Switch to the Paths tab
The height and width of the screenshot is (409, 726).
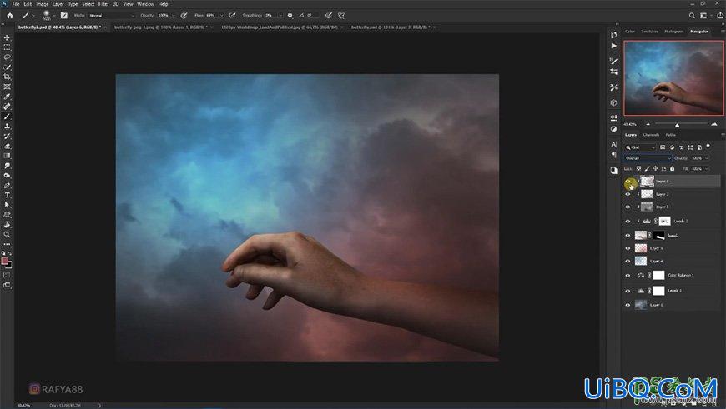tap(670, 135)
